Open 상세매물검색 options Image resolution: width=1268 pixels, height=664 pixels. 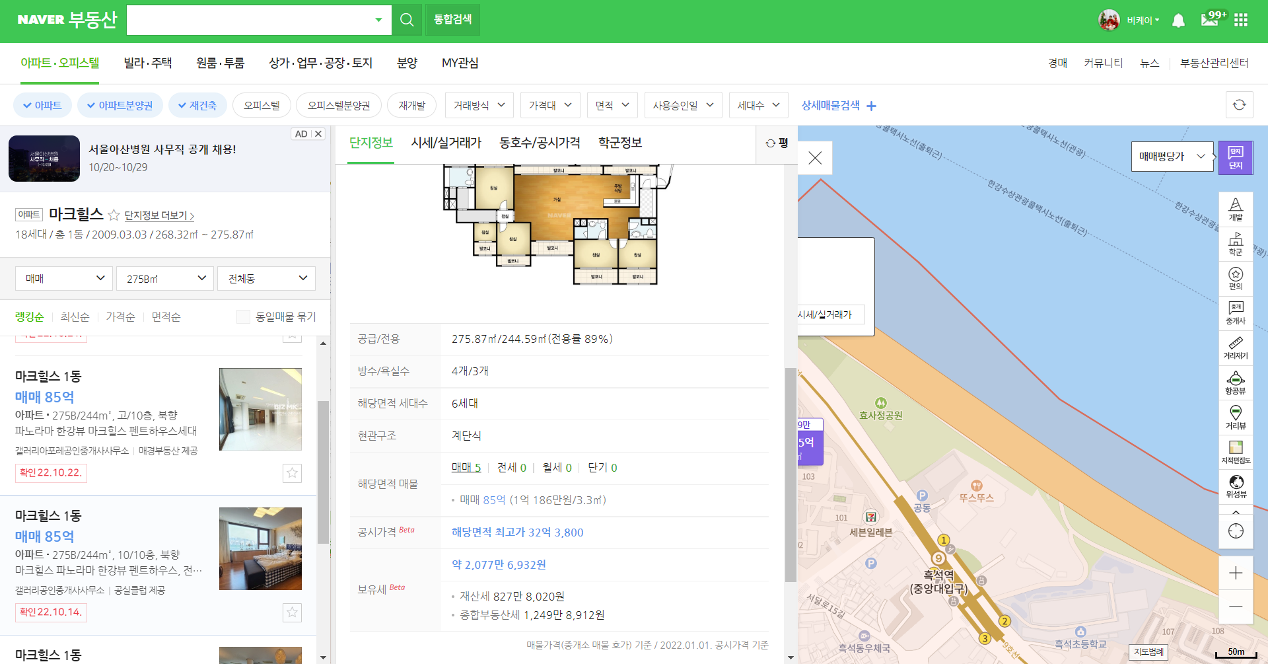click(839, 105)
